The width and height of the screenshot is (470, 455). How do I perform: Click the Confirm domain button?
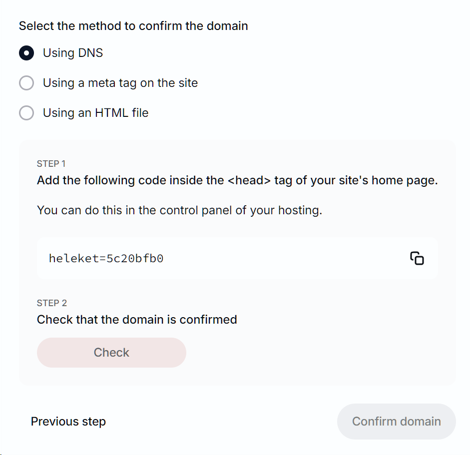click(396, 422)
